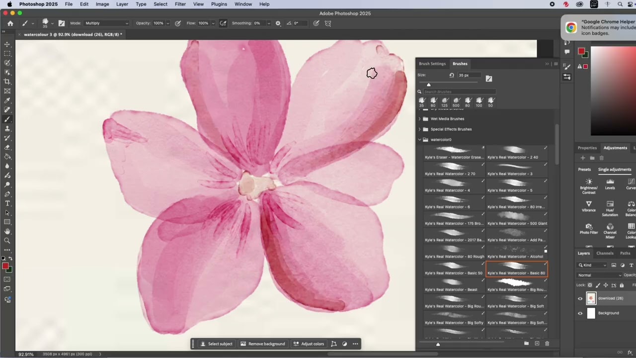Delete brush with Brushes panel trash icon
636x358 pixels.
pyautogui.click(x=547, y=344)
